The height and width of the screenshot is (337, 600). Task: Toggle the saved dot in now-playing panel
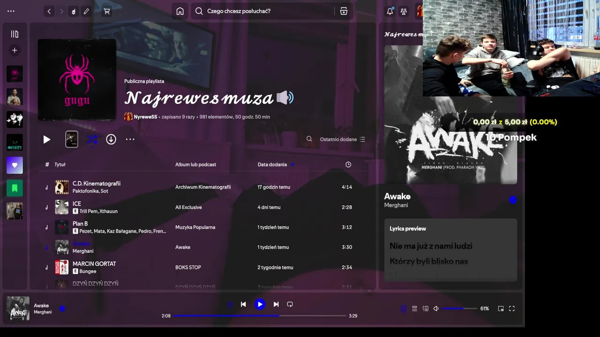(x=513, y=200)
